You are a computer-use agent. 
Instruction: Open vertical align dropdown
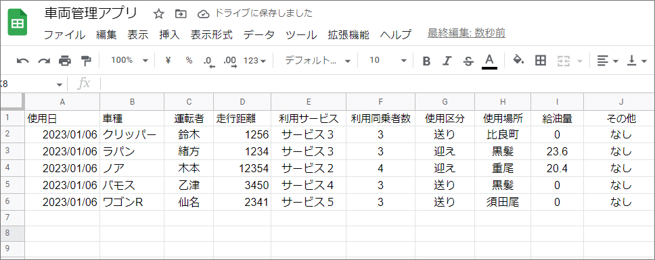point(637,61)
